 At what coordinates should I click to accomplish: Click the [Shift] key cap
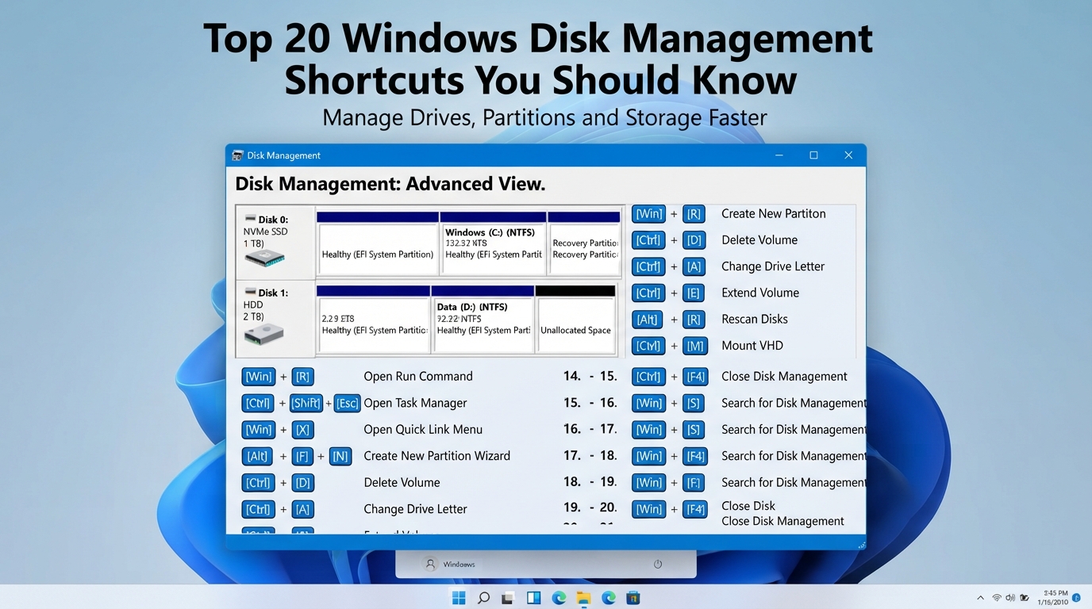[306, 403]
